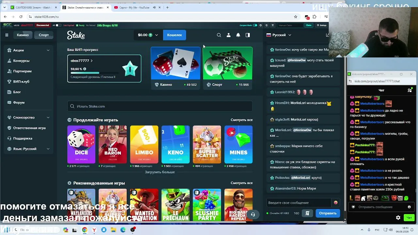
Task: Open the Mines game thumbnail
Action: (238, 144)
